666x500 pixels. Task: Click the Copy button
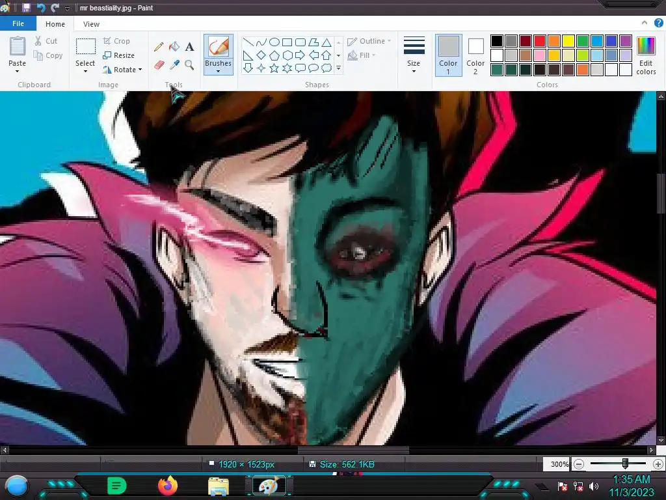[48, 55]
